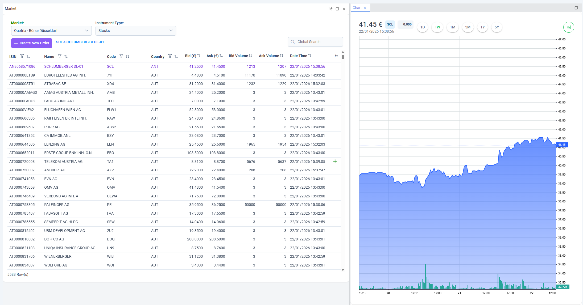Select the 5Y chart range
Screen dimensions: 583x305
click(x=497, y=27)
